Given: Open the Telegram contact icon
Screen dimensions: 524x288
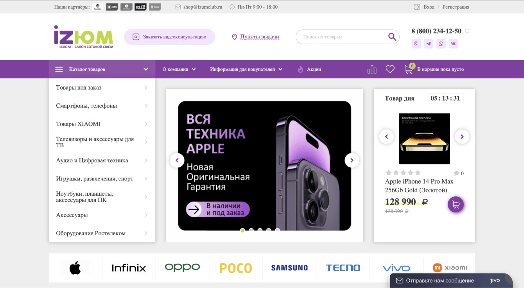Looking at the screenshot, I should (429, 44).
